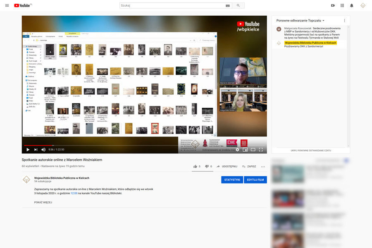Toggle theater mode in the player
This screenshot has height=248, width=372.
253,150
